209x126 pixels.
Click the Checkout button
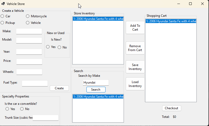172,108
